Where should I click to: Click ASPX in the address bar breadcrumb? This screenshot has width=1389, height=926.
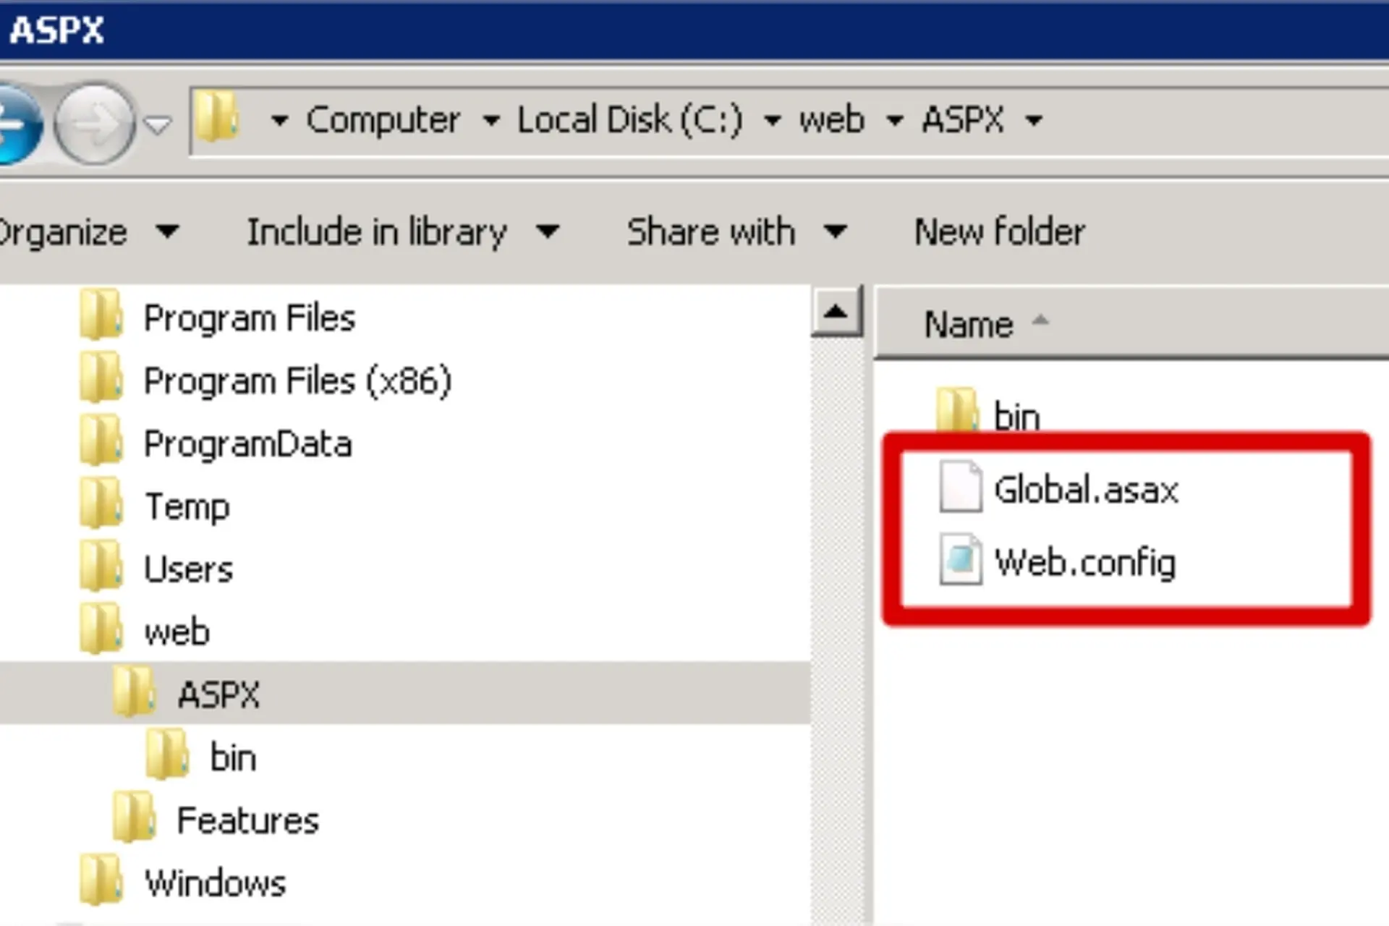(x=962, y=119)
